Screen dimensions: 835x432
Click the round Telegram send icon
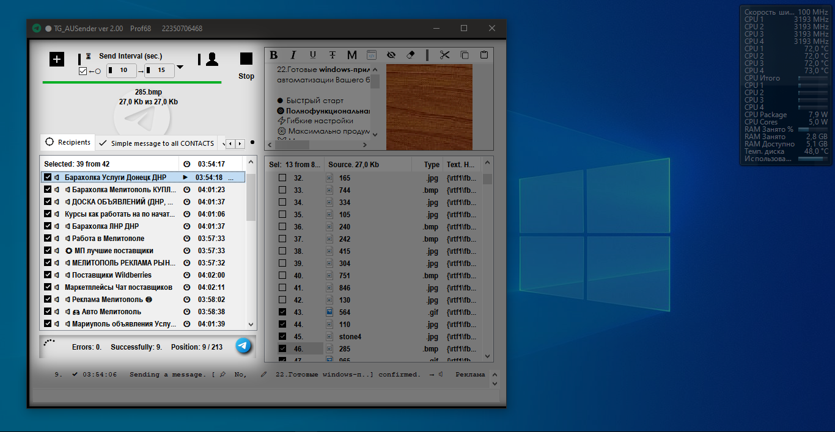tap(243, 346)
